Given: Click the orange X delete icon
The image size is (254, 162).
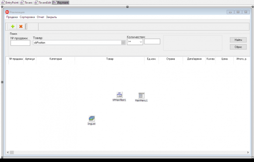Looking at the screenshot, I should point(21,26).
